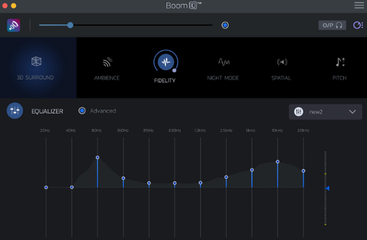Select the Ambience effect icon
Screen dimensions: 367x240
pyautogui.click(x=106, y=62)
